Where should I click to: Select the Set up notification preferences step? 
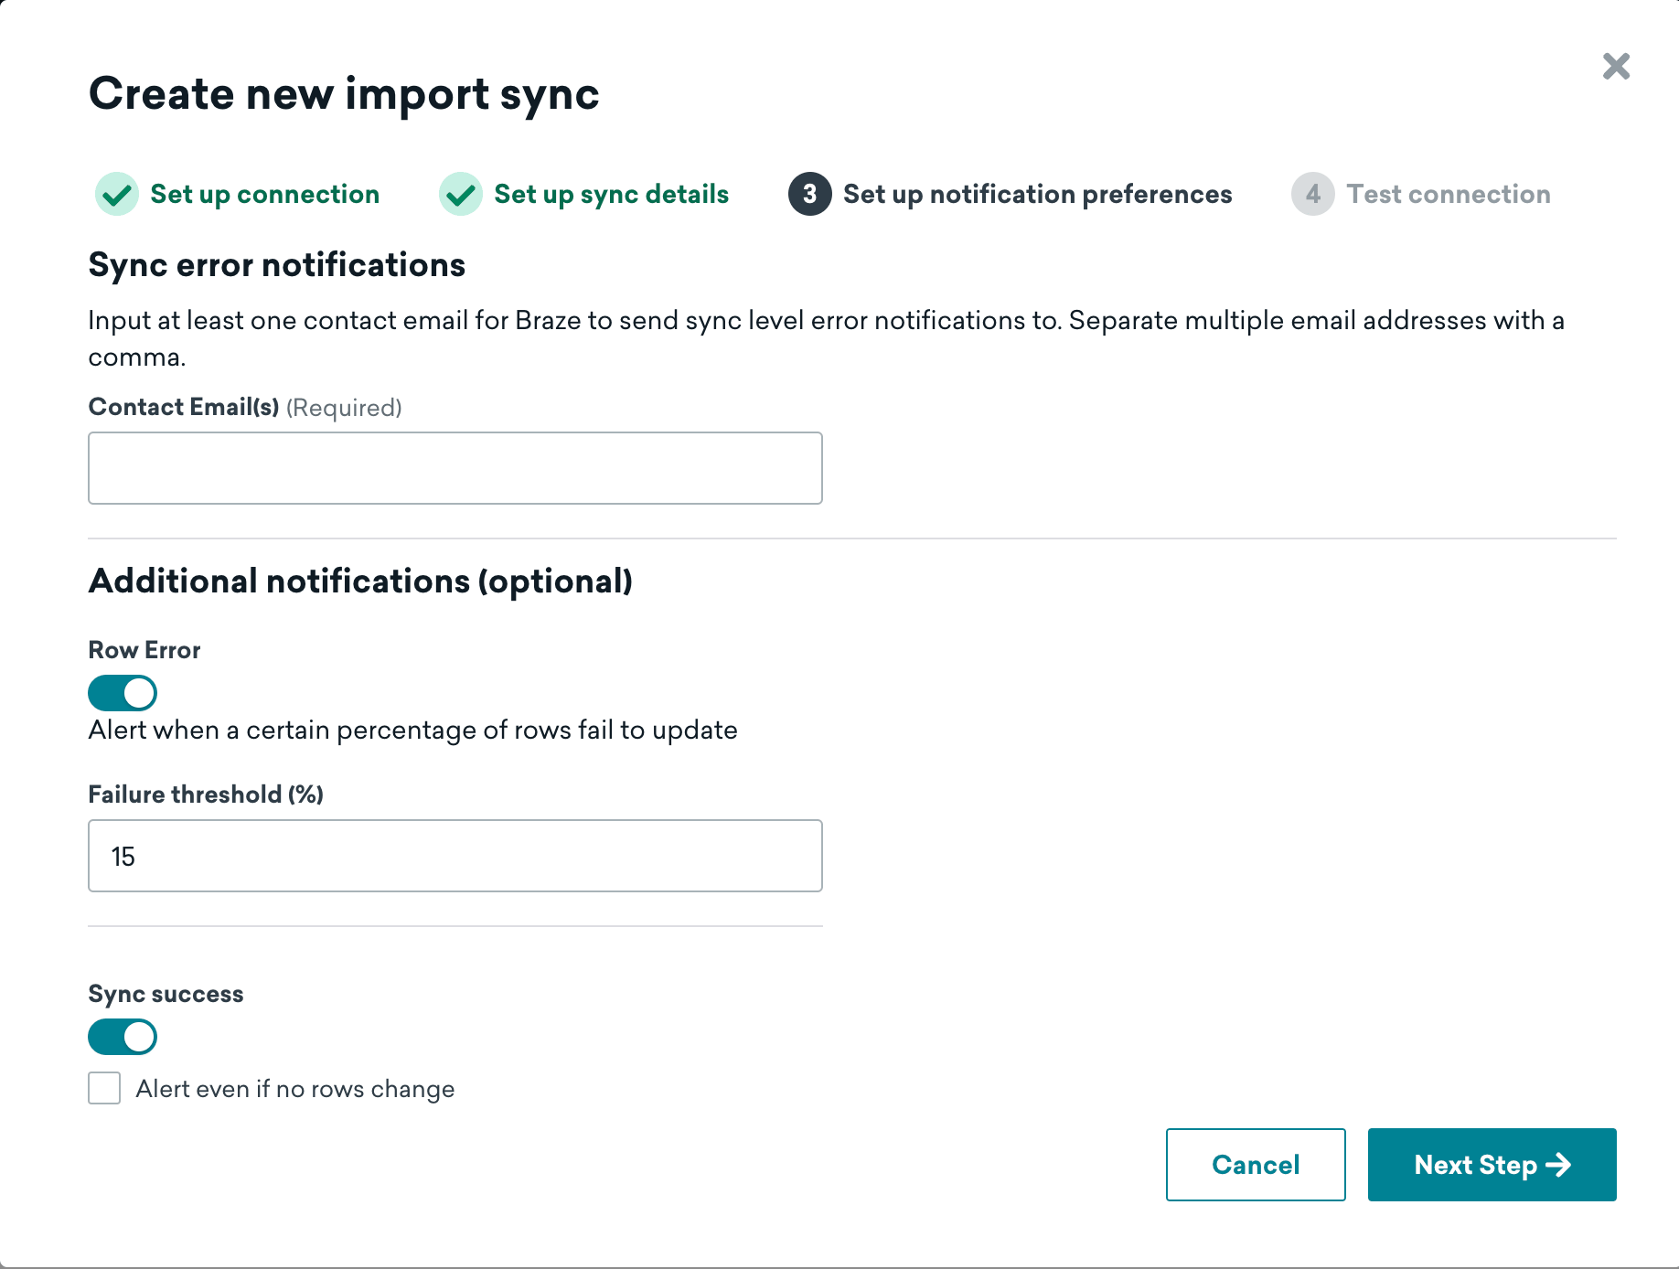(x=1037, y=194)
